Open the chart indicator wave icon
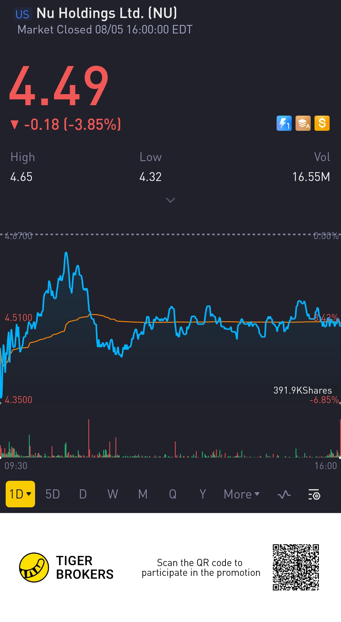 tap(284, 494)
